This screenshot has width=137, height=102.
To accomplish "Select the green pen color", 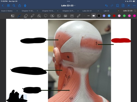I will 124,16.
